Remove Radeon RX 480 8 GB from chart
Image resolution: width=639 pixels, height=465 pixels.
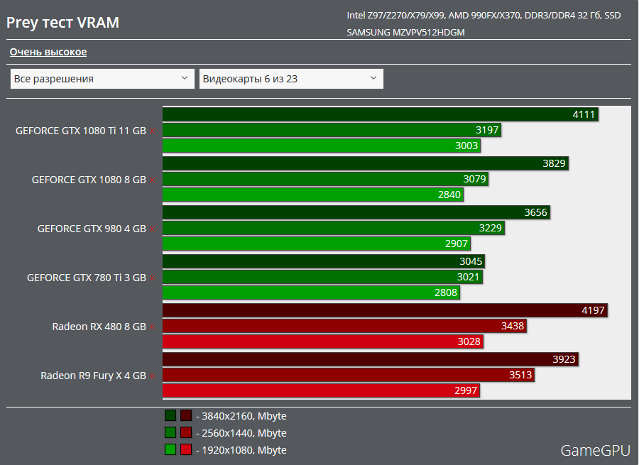(152, 327)
